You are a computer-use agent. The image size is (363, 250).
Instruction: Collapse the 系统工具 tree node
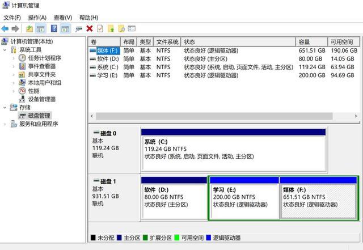click(5, 50)
